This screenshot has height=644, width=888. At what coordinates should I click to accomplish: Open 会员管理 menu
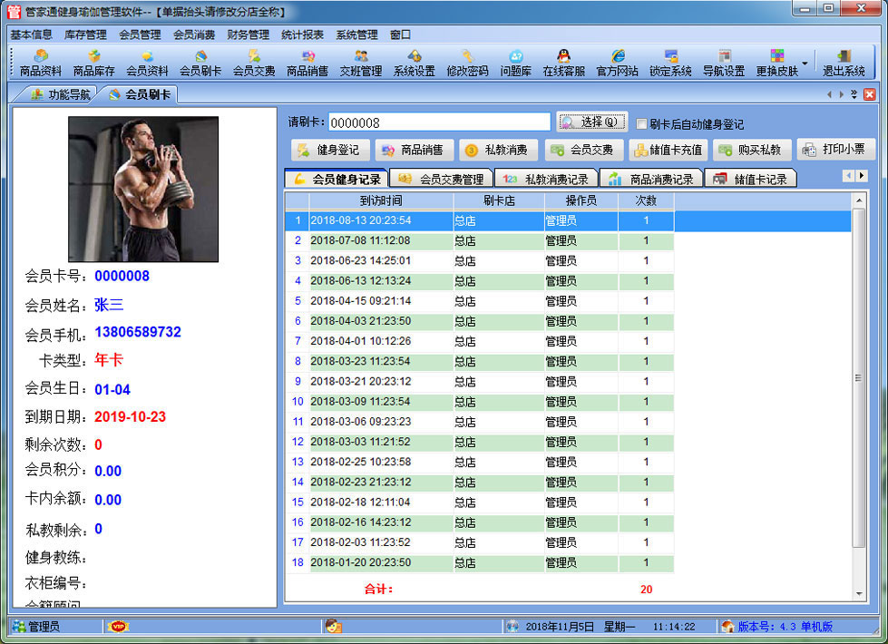click(140, 34)
